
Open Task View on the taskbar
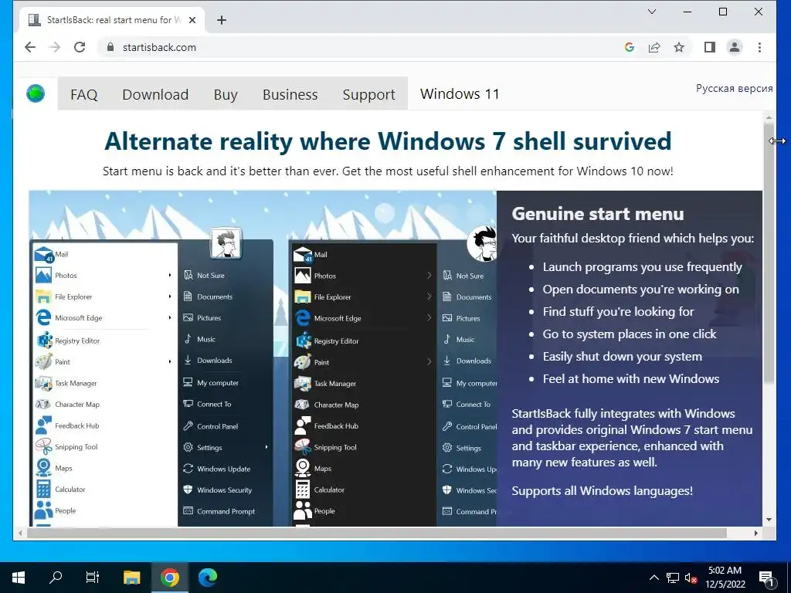[93, 578]
